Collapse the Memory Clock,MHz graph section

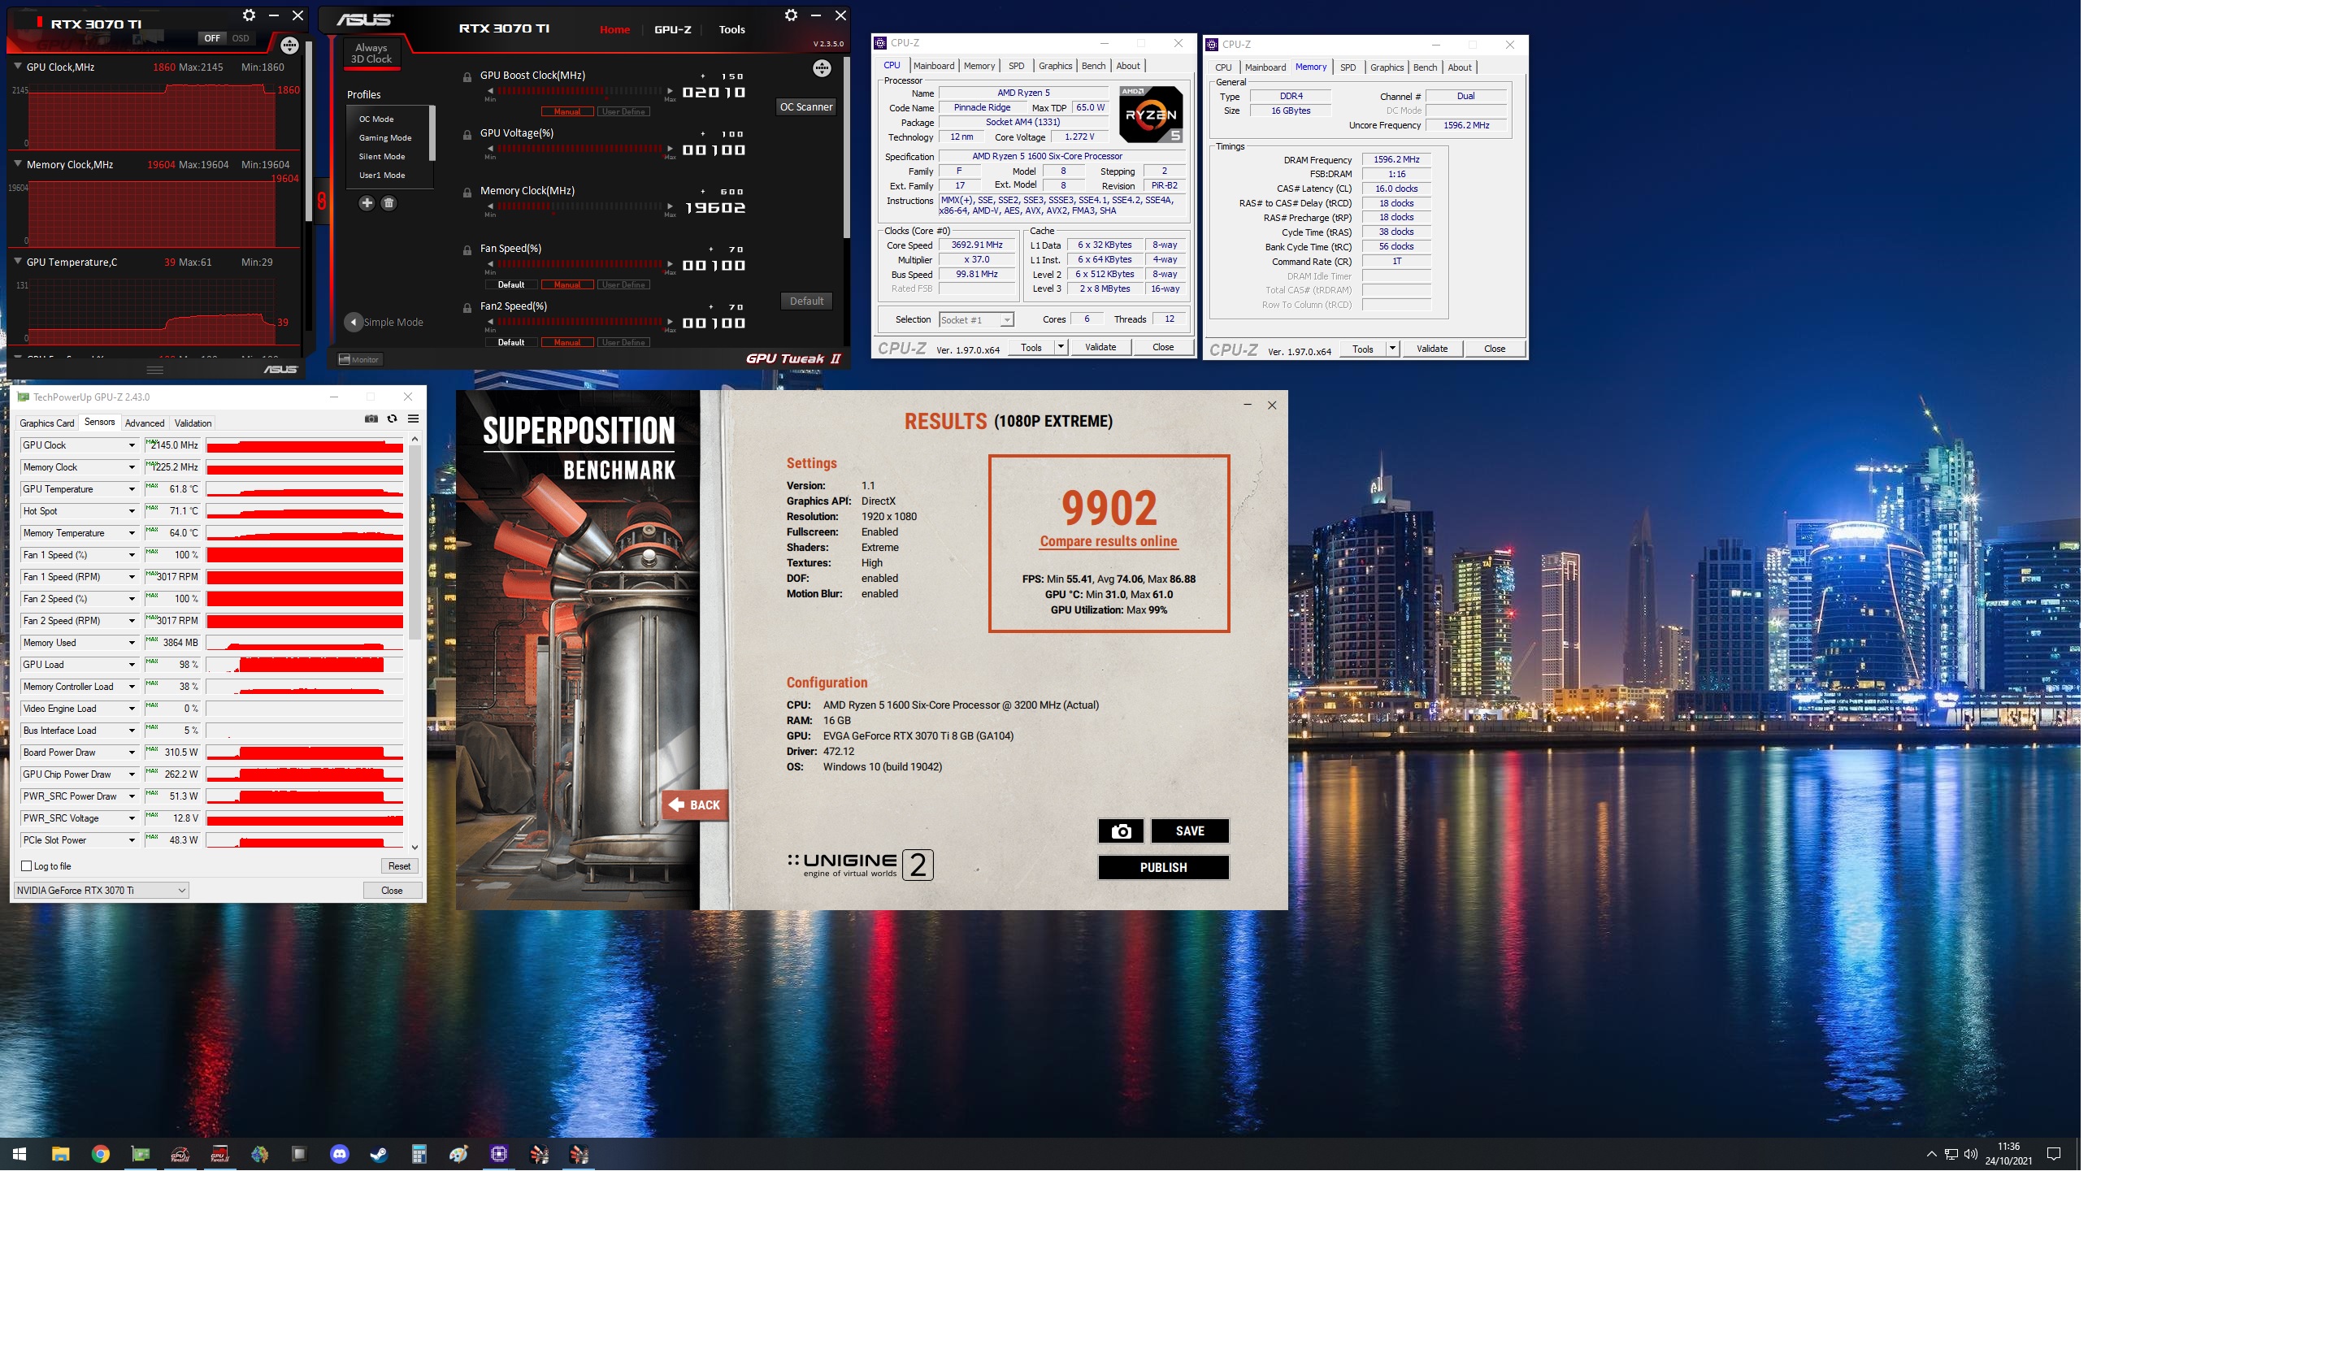(x=18, y=163)
